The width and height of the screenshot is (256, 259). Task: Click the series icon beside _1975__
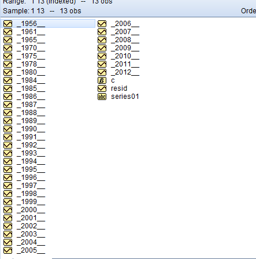8,56
